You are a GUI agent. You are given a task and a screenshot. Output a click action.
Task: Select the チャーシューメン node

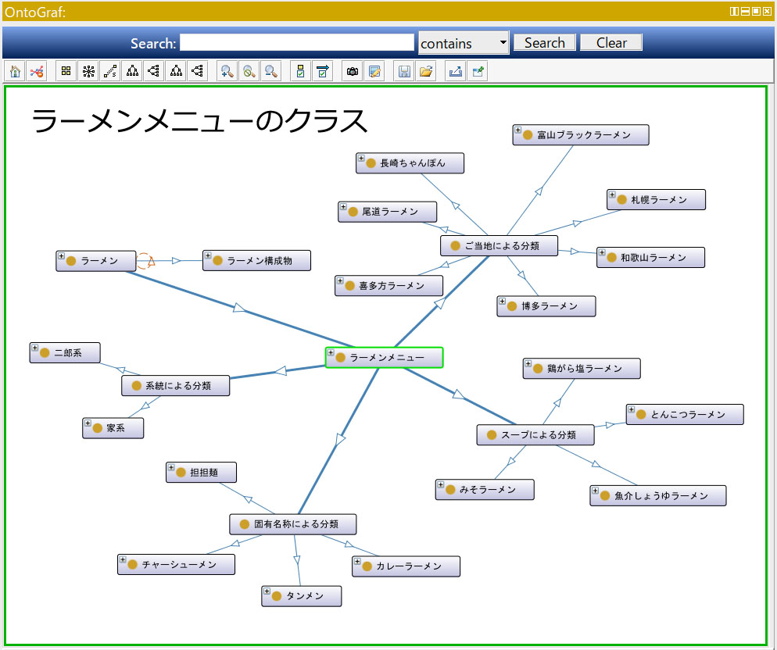pyautogui.click(x=177, y=565)
